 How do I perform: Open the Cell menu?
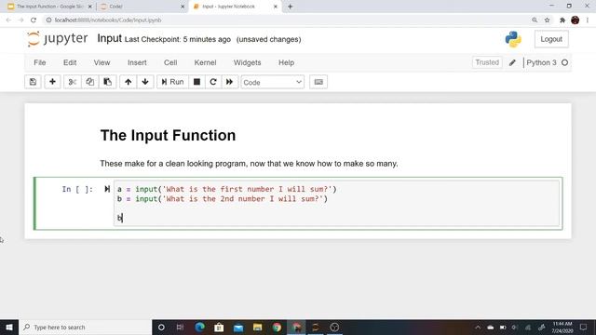click(x=170, y=62)
